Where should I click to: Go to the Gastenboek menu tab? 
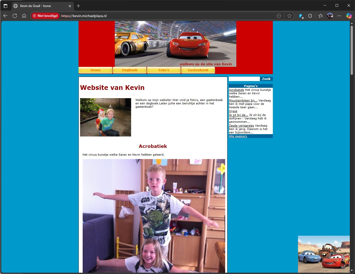[x=198, y=70]
